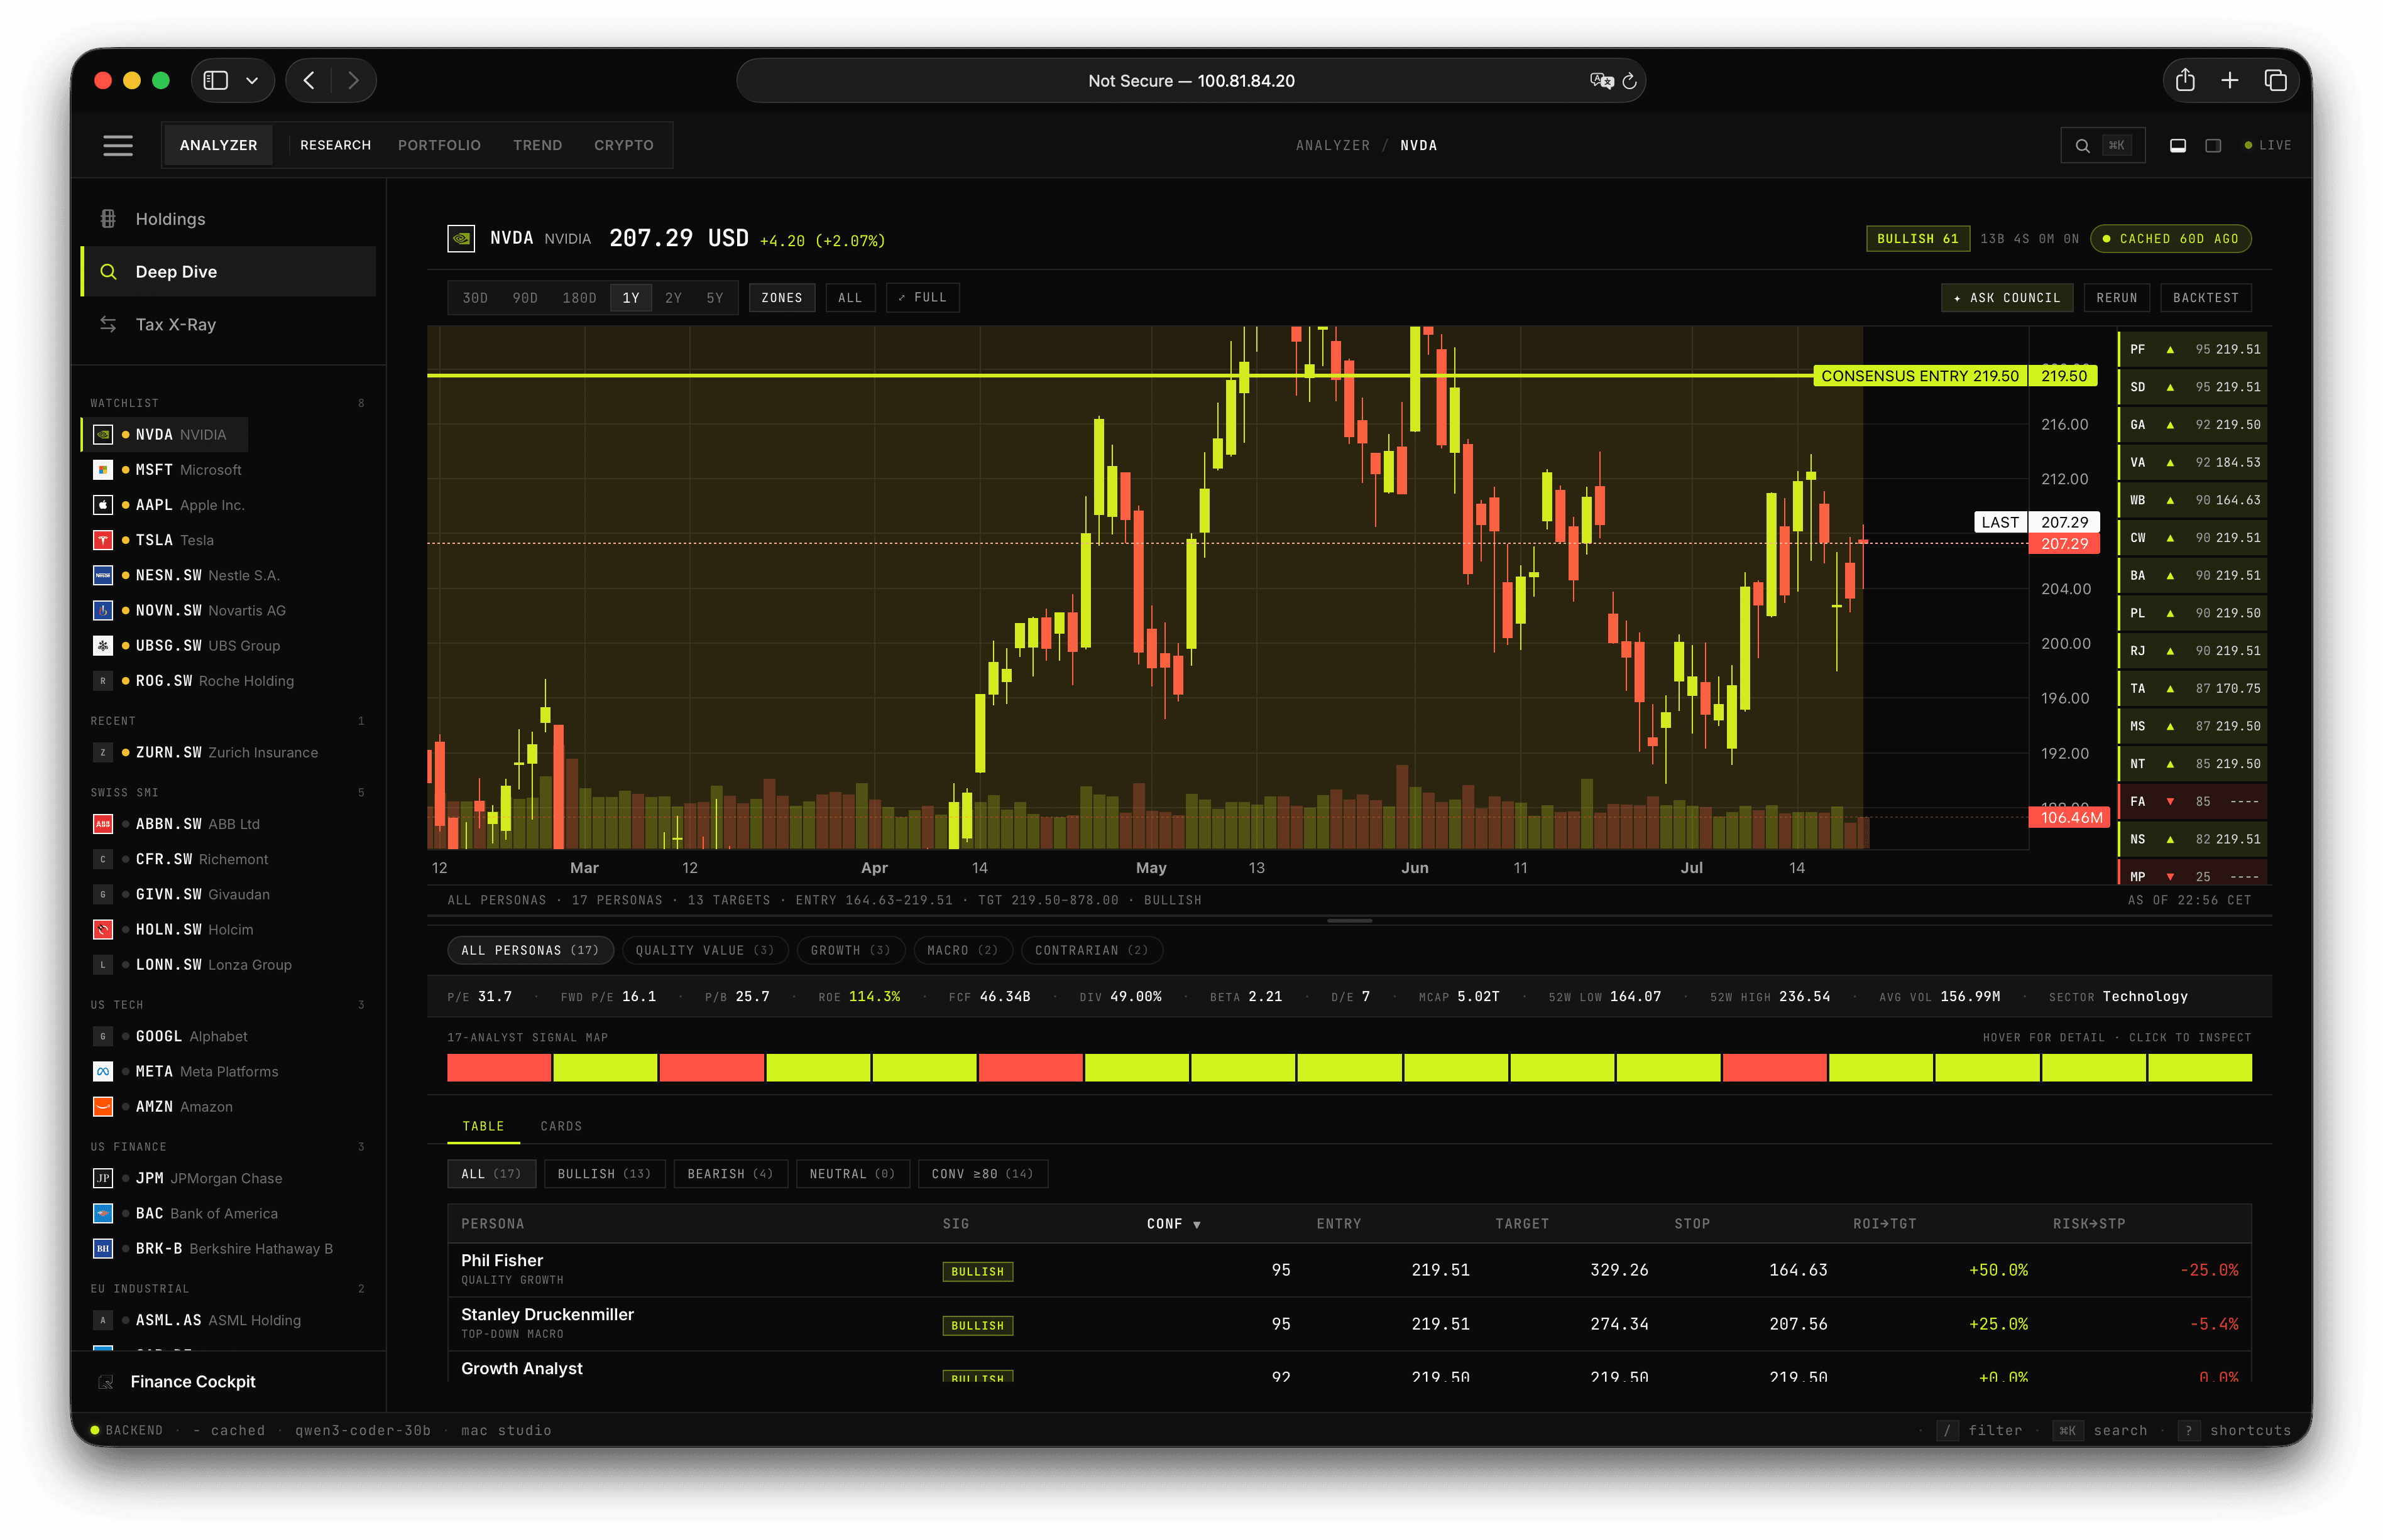The height and width of the screenshot is (1540, 2383).
Task: Click the Ask Council button
Action: pyautogui.click(x=2007, y=298)
